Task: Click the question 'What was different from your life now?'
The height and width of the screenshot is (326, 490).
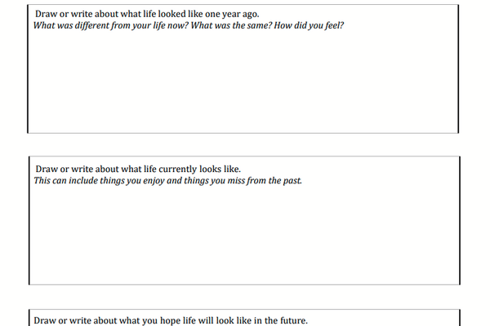Action: 112,25
